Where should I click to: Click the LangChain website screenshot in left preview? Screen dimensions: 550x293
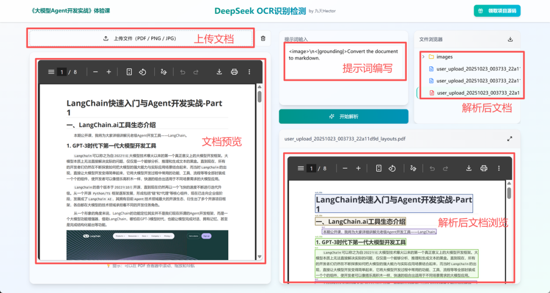(x=147, y=245)
